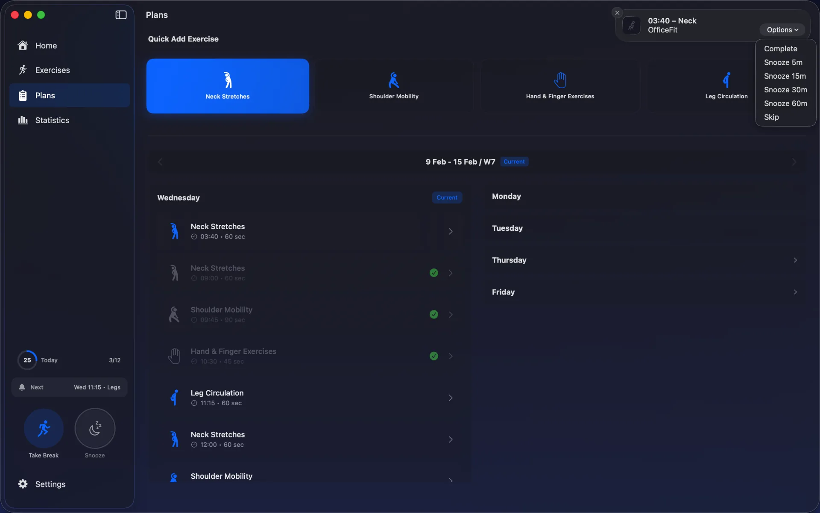The height and width of the screenshot is (513, 820).
Task: Open Settings from the sidebar
Action: coord(50,484)
